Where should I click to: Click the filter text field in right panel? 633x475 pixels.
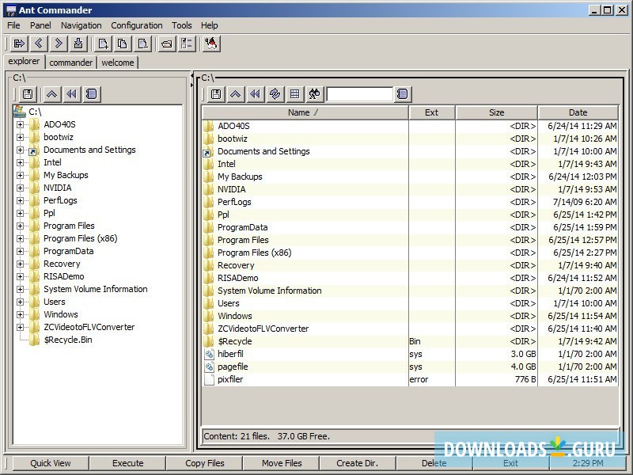pos(359,94)
